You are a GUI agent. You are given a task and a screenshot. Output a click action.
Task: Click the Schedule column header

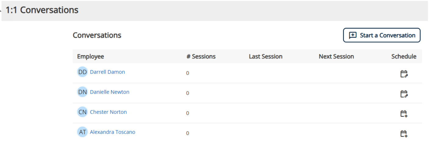point(404,57)
